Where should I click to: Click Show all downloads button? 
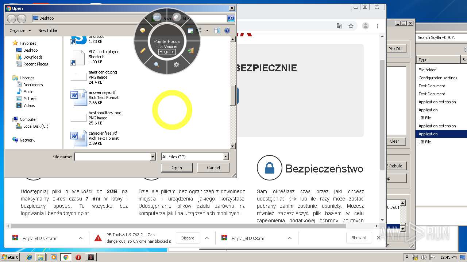359,238
